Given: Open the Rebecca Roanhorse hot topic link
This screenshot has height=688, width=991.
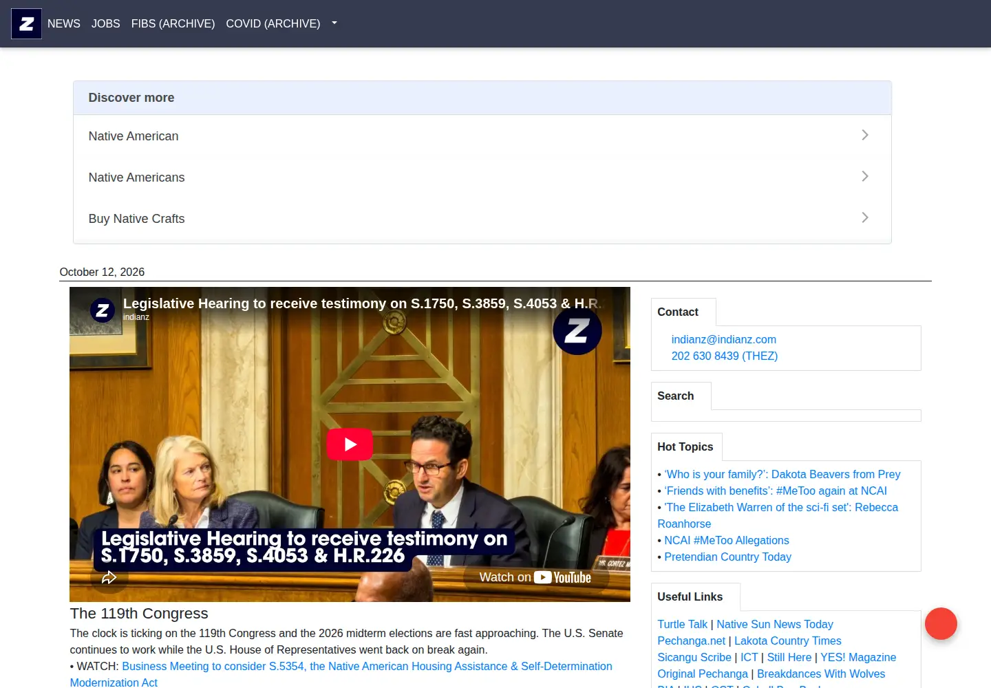Looking at the screenshot, I should pos(778,515).
